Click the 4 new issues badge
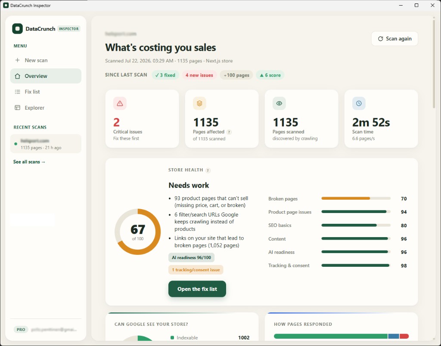 (199, 75)
